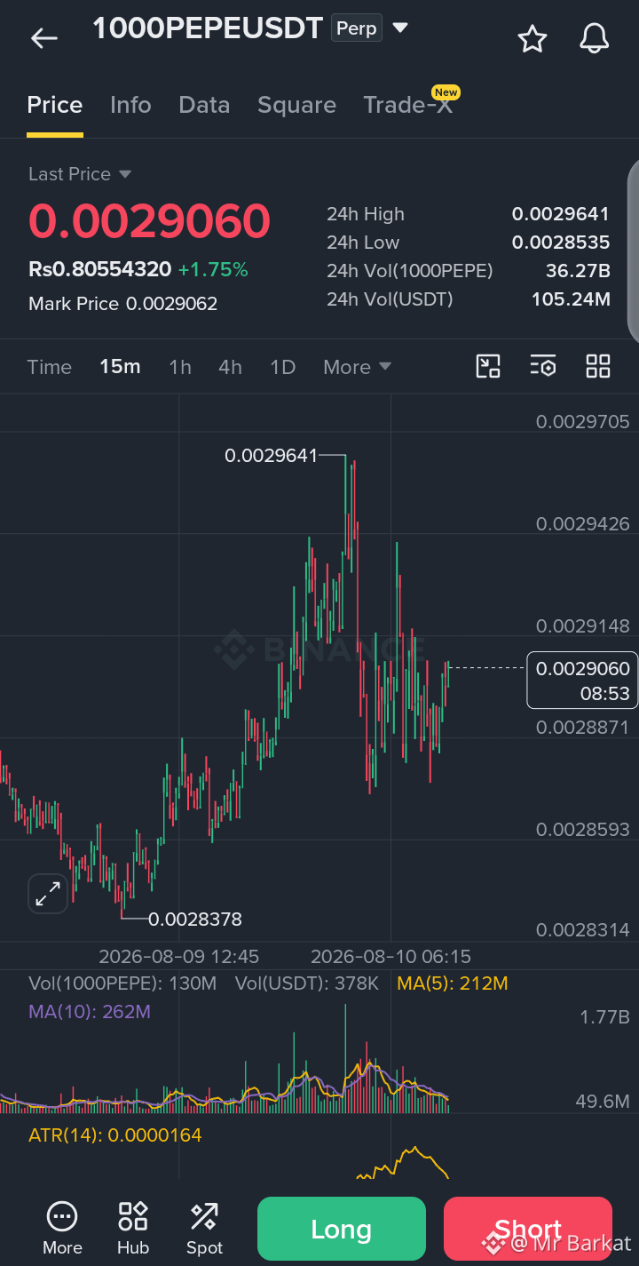Open chart indicator settings icon

[x=543, y=366]
